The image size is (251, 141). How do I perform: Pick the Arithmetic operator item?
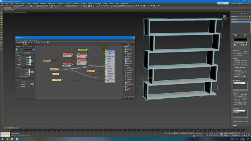click(129, 83)
